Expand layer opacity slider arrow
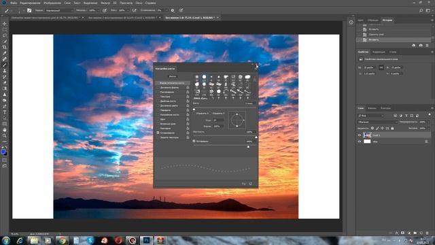This screenshot has width=435, height=245. pyautogui.click(x=428, y=122)
